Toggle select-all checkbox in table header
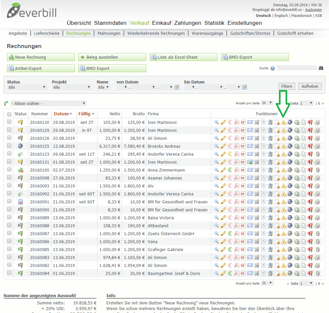 [9, 114]
